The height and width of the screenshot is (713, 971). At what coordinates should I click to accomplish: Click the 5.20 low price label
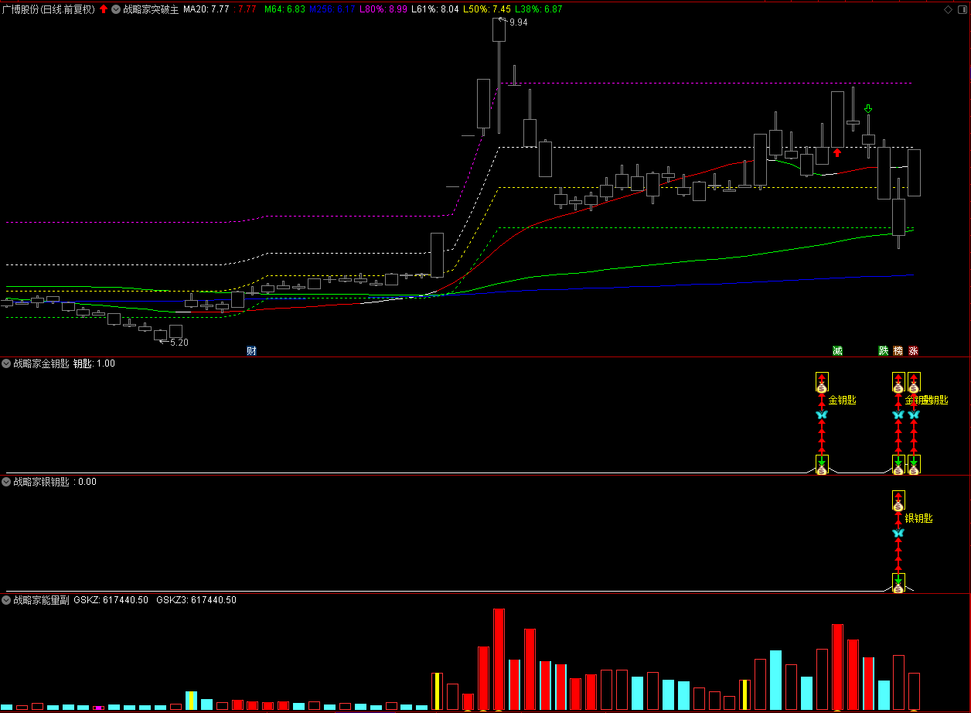(179, 343)
